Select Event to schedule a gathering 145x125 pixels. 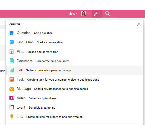pyautogui.click(x=21, y=108)
